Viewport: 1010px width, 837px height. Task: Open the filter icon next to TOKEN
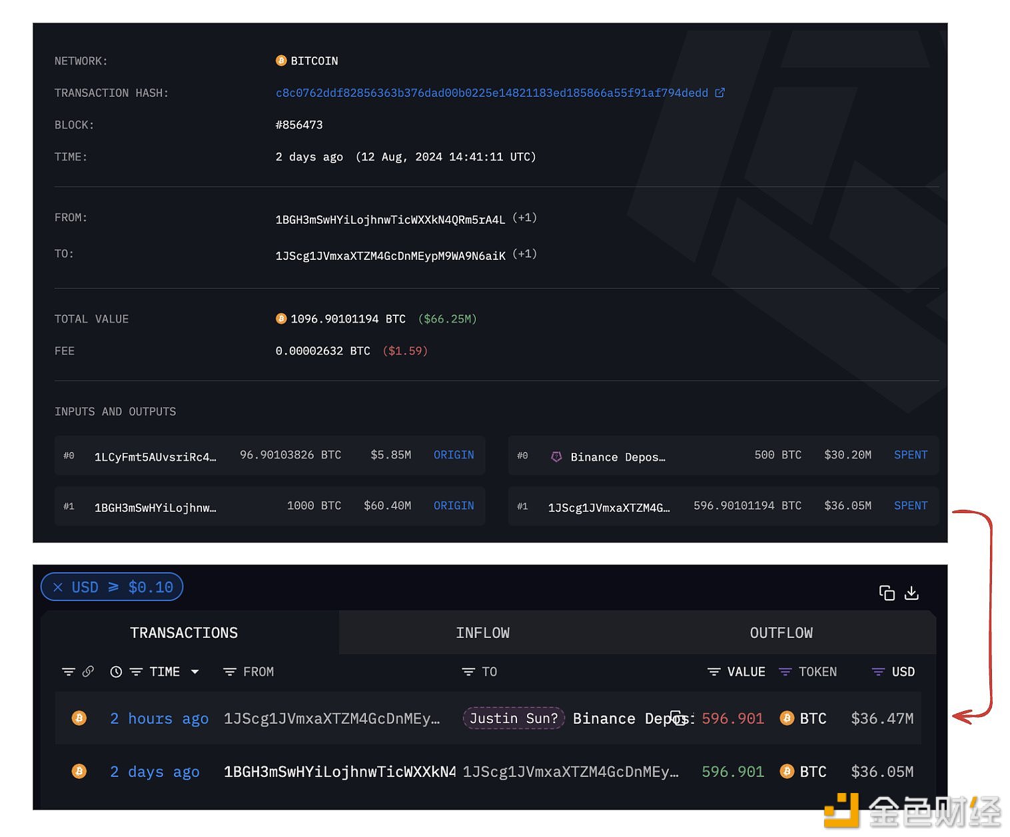pos(785,672)
